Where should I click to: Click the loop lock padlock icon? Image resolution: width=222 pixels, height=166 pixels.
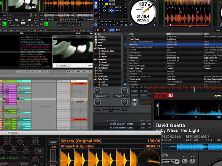126,25
